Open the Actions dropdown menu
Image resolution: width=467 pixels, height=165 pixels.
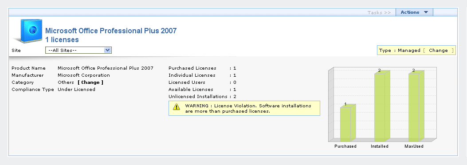click(x=414, y=12)
